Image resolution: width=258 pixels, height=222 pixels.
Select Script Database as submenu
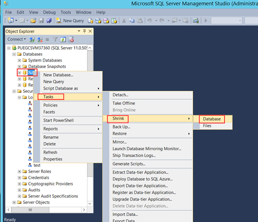pos(68,89)
